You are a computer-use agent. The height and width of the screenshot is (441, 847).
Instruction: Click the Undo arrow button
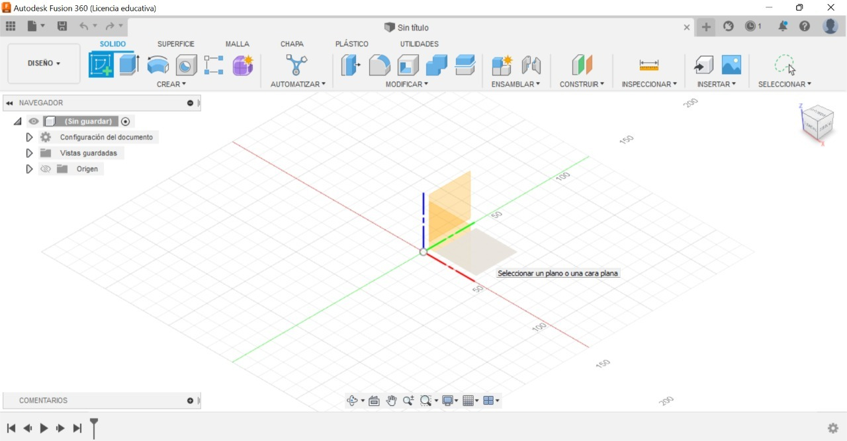(84, 26)
